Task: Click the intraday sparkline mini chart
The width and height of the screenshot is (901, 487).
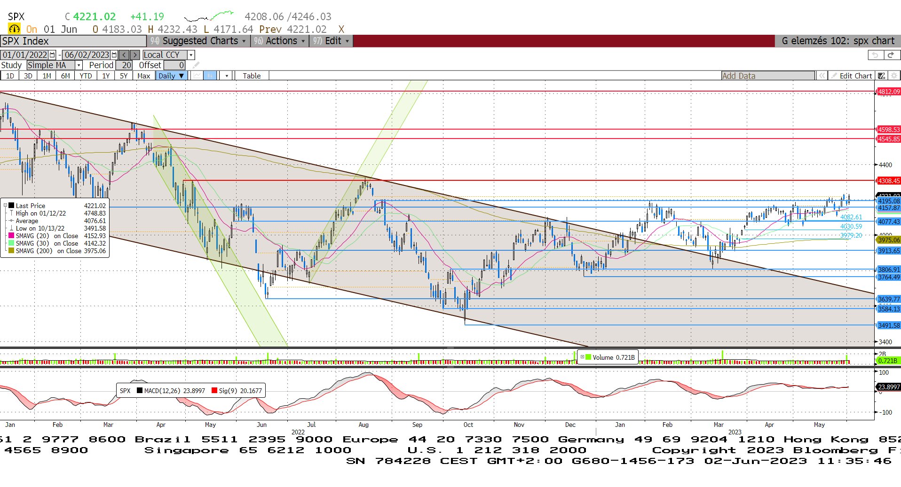Action: coord(208,16)
